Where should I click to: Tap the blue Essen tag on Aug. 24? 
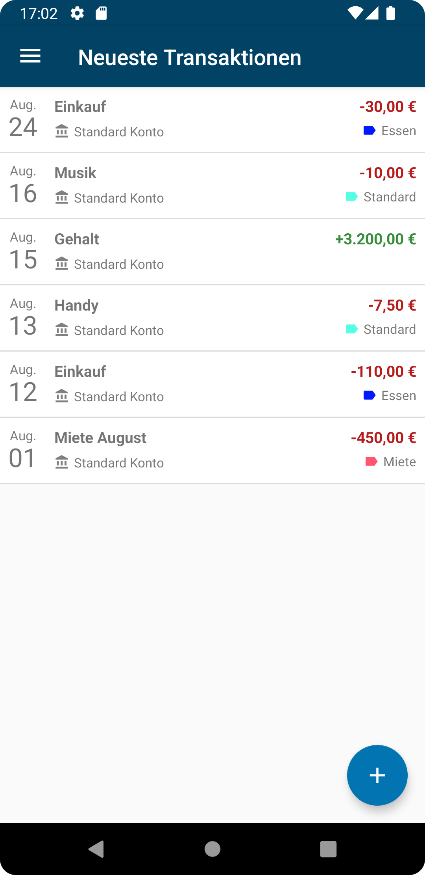[x=369, y=130]
